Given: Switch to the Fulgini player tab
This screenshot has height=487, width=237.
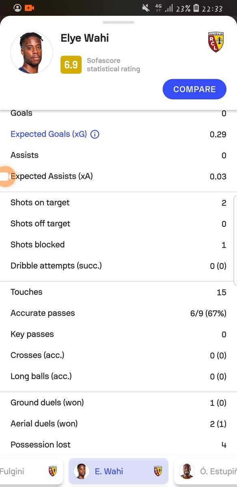Looking at the screenshot, I should click(x=31, y=471).
